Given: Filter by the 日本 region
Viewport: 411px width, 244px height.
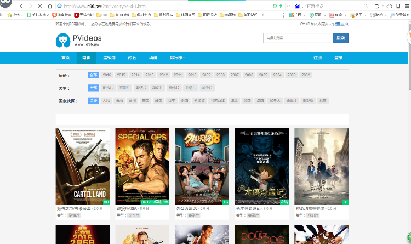Looking at the screenshot, I should click(172, 100).
